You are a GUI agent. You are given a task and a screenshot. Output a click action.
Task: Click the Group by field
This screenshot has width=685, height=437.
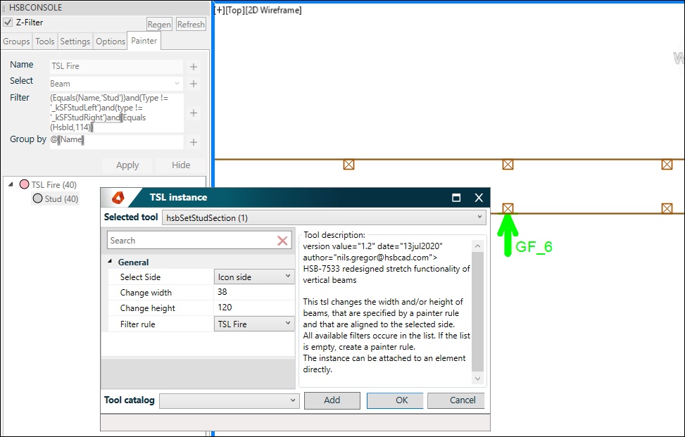click(x=116, y=141)
